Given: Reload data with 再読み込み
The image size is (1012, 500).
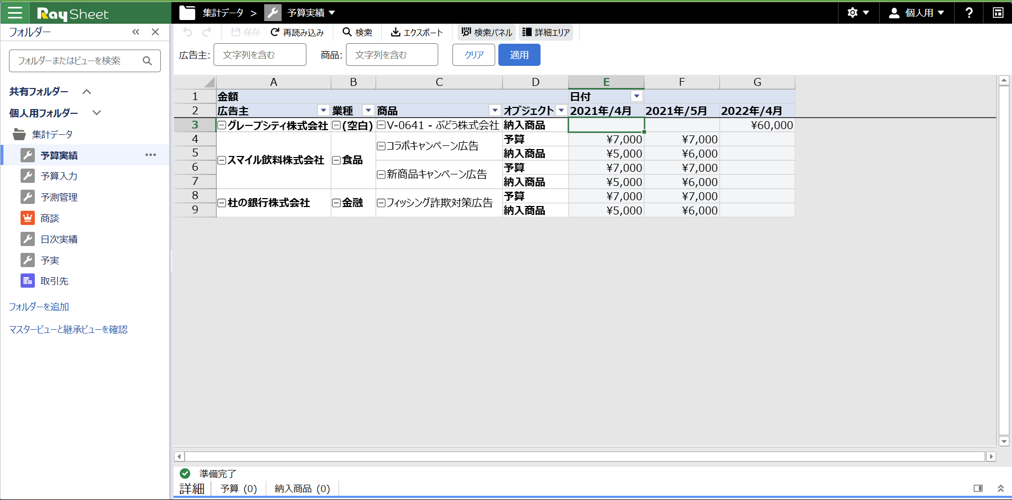Looking at the screenshot, I should [x=297, y=32].
